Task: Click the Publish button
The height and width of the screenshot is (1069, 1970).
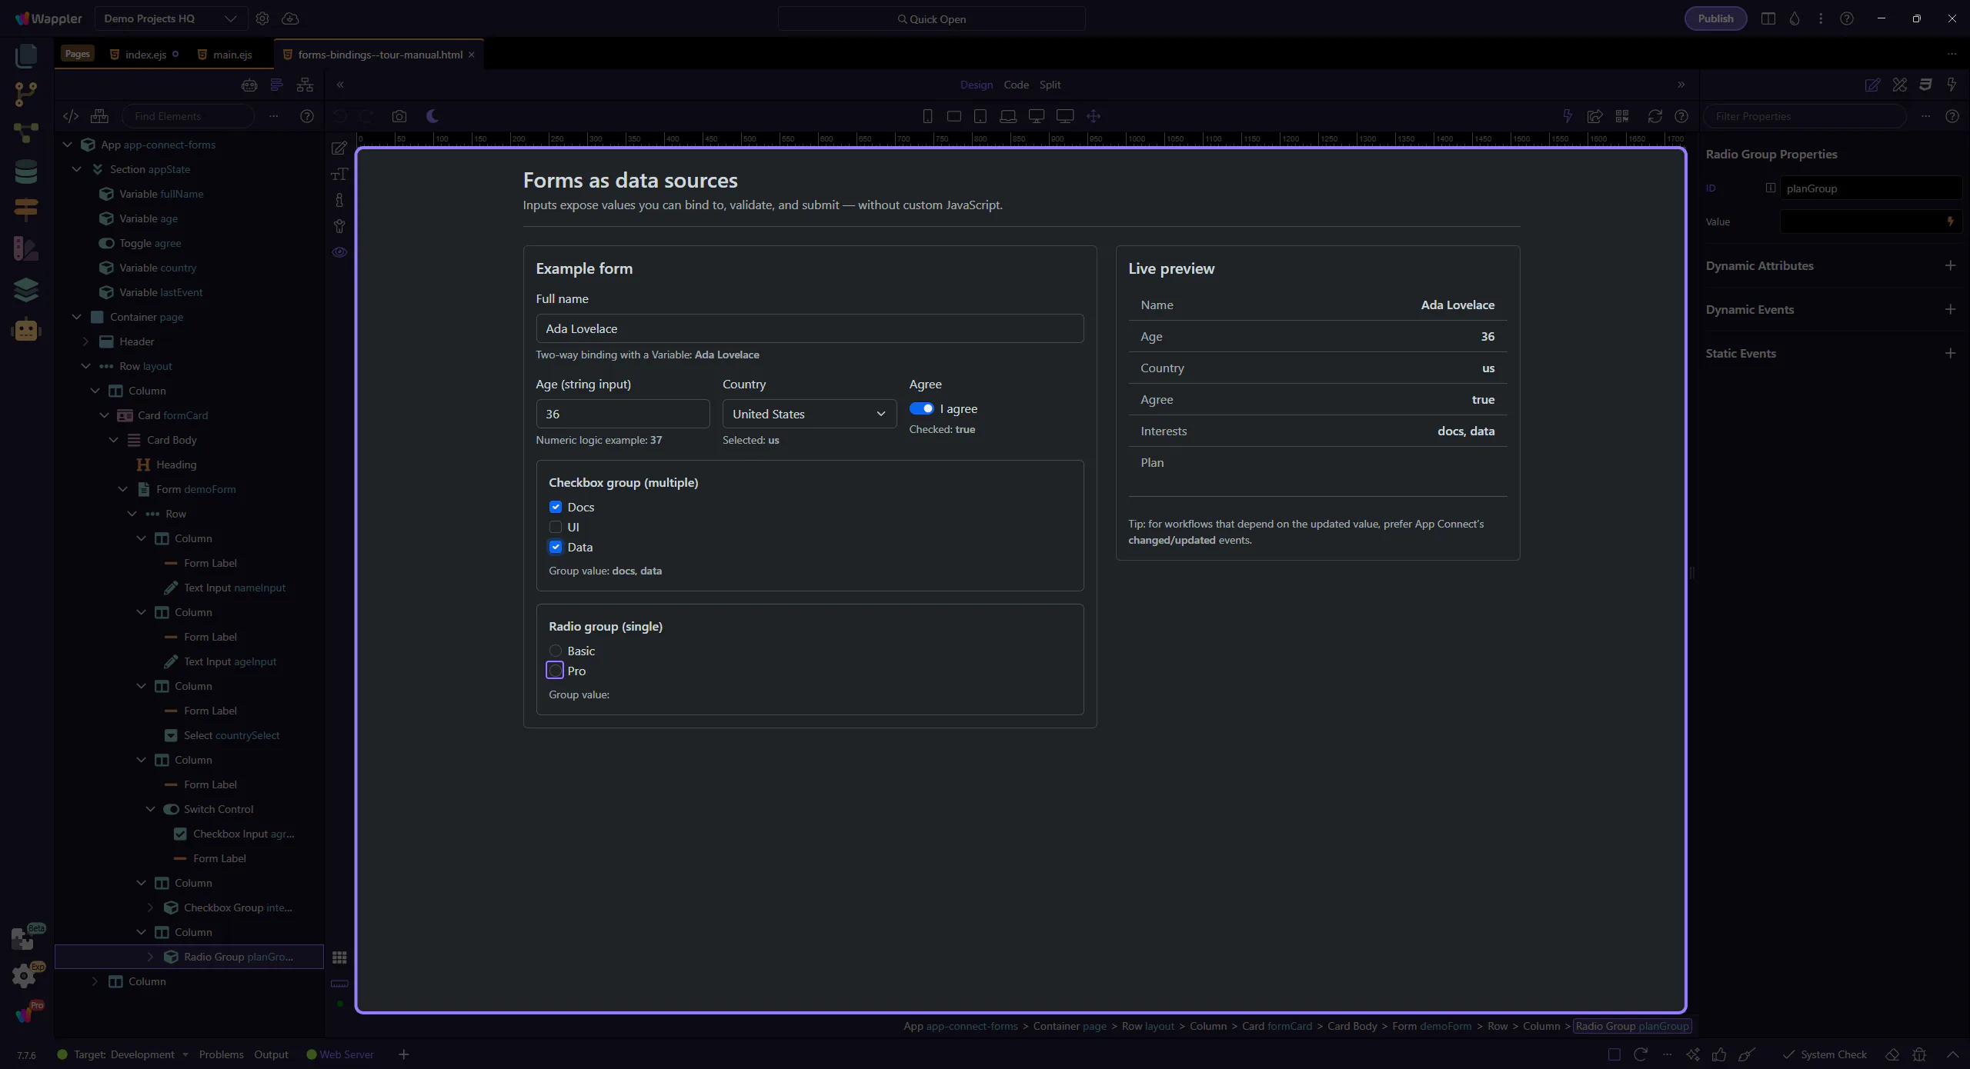Action: click(1715, 18)
